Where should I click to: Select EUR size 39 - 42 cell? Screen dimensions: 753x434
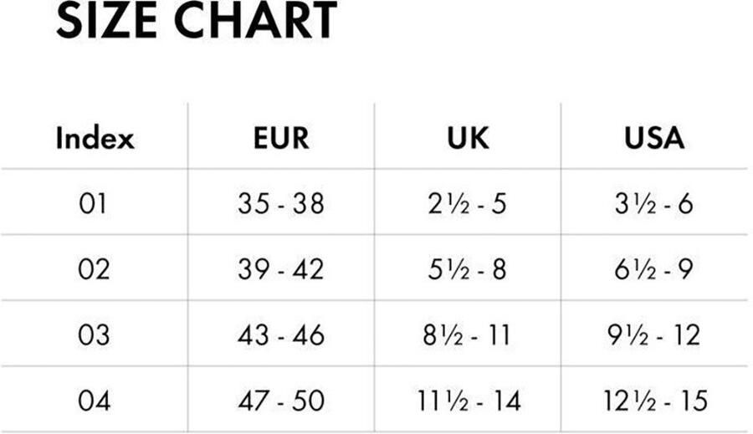tap(281, 269)
